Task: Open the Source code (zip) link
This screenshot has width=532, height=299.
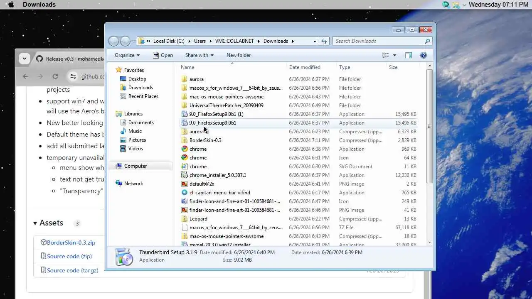Action: tap(69, 256)
